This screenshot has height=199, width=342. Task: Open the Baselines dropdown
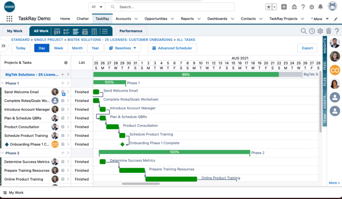pos(123,48)
